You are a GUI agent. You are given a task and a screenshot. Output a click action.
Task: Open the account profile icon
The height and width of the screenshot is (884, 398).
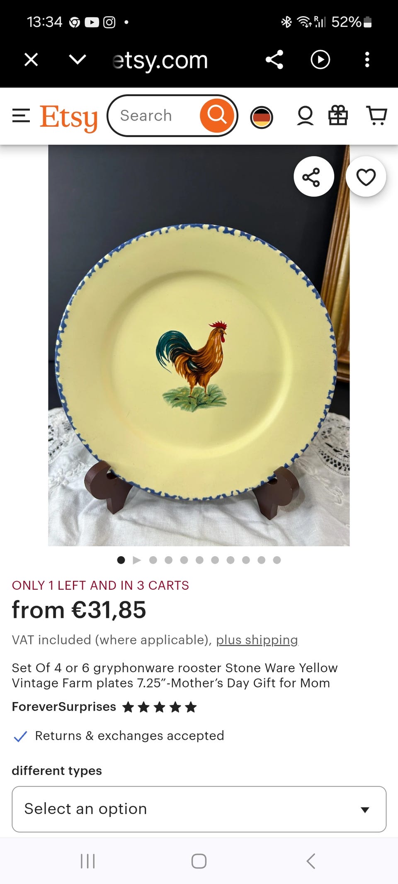click(x=305, y=116)
